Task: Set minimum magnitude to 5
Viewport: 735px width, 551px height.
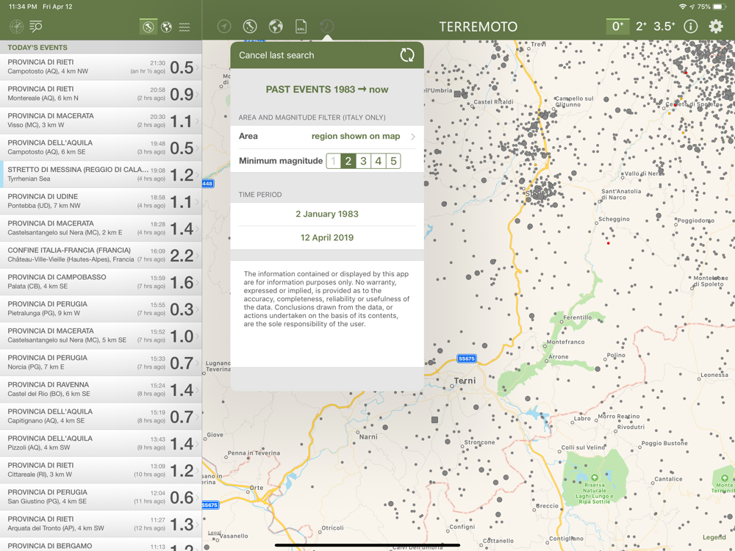Action: pos(393,161)
